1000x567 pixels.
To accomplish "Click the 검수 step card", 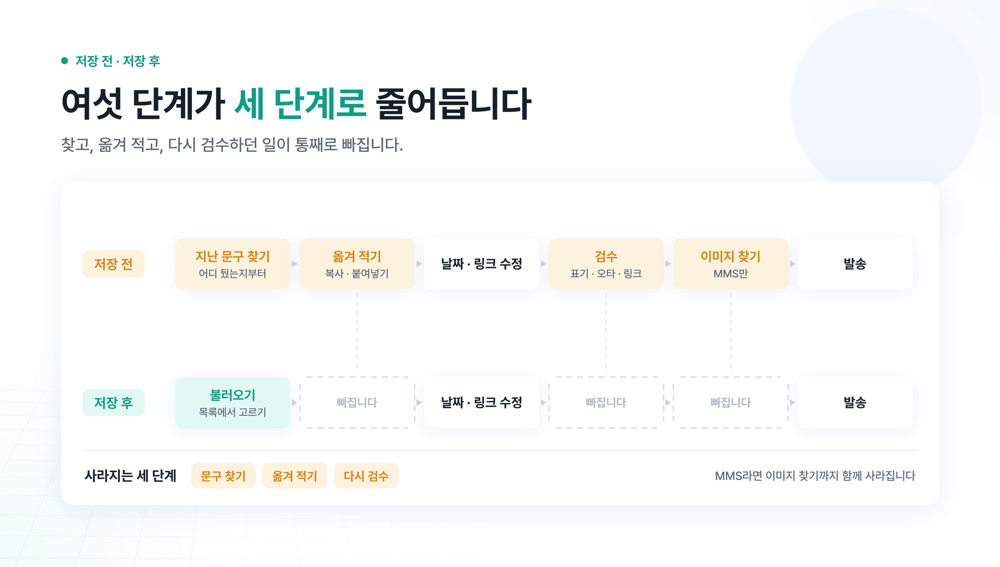I will [x=606, y=264].
